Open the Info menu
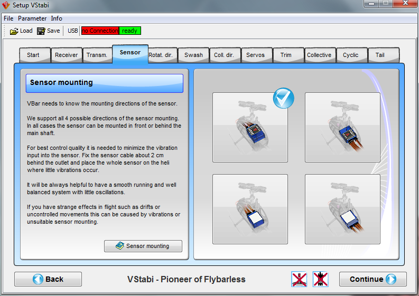 click(x=57, y=18)
